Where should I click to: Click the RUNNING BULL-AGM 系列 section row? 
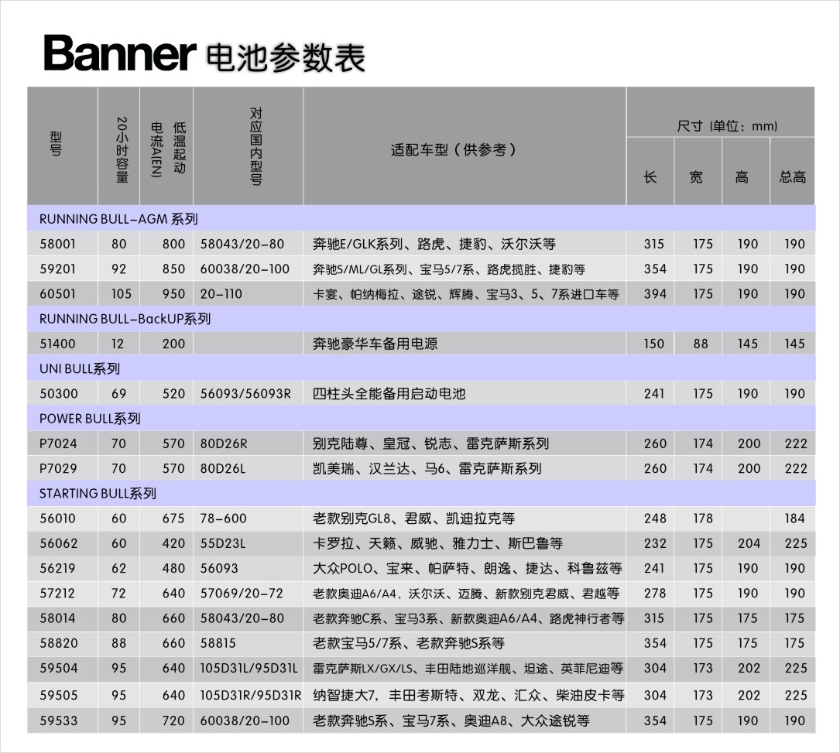(x=118, y=219)
